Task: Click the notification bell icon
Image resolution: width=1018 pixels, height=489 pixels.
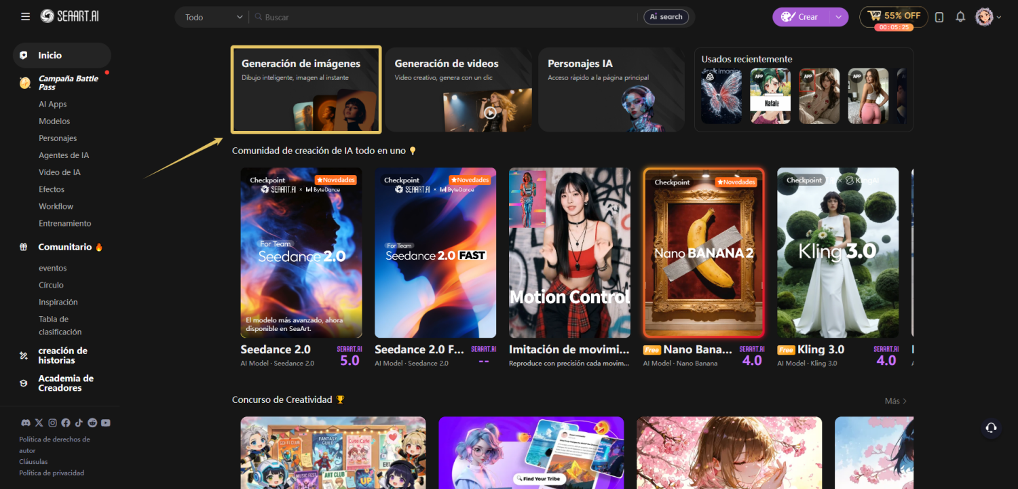Action: coord(960,17)
